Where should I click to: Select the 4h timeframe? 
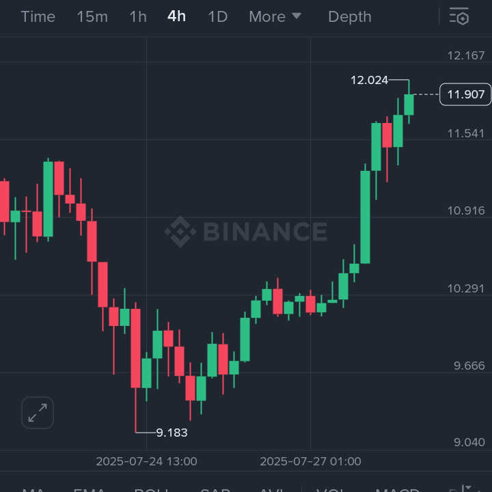tap(176, 16)
